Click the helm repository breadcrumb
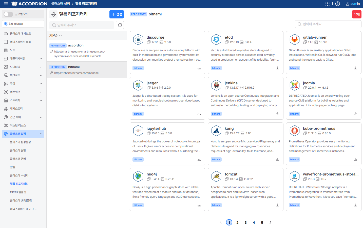 click(86, 4)
